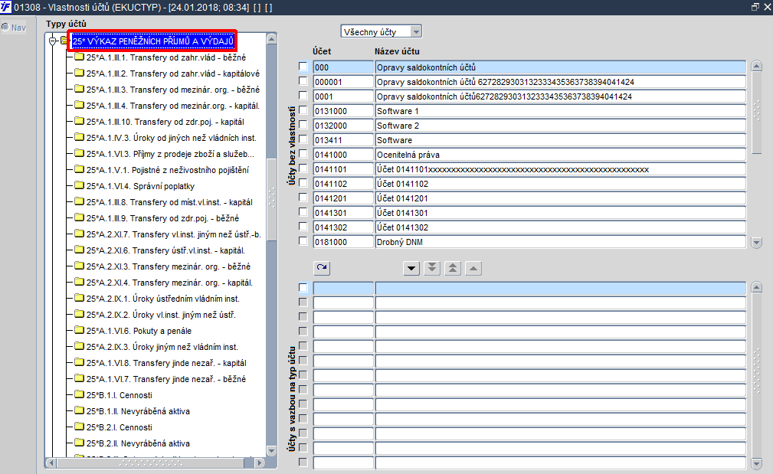Collapse the 25* VÝKAZ PENĚŽNÍCH PŘÍJMŮ root node
The width and height of the screenshot is (773, 474).
[53, 41]
